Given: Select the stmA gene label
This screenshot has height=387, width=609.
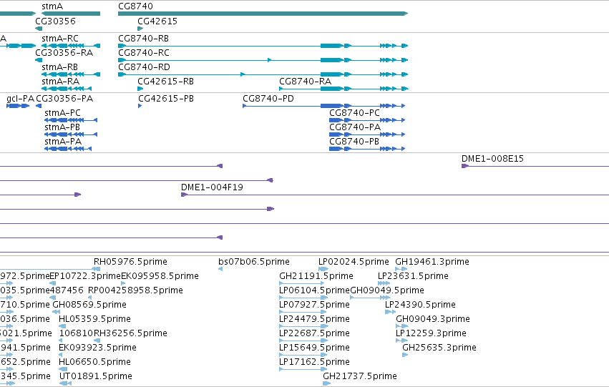Looking at the screenshot, I should 52,6.
